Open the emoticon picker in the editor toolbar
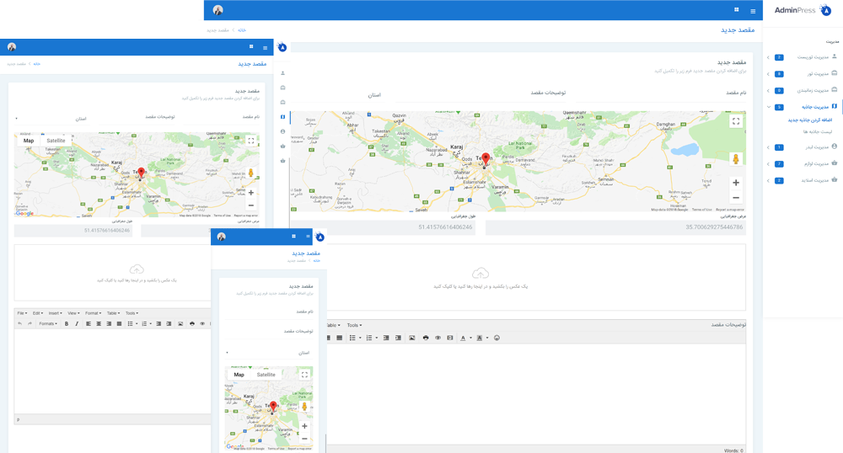The width and height of the screenshot is (843, 453). pyautogui.click(x=497, y=338)
